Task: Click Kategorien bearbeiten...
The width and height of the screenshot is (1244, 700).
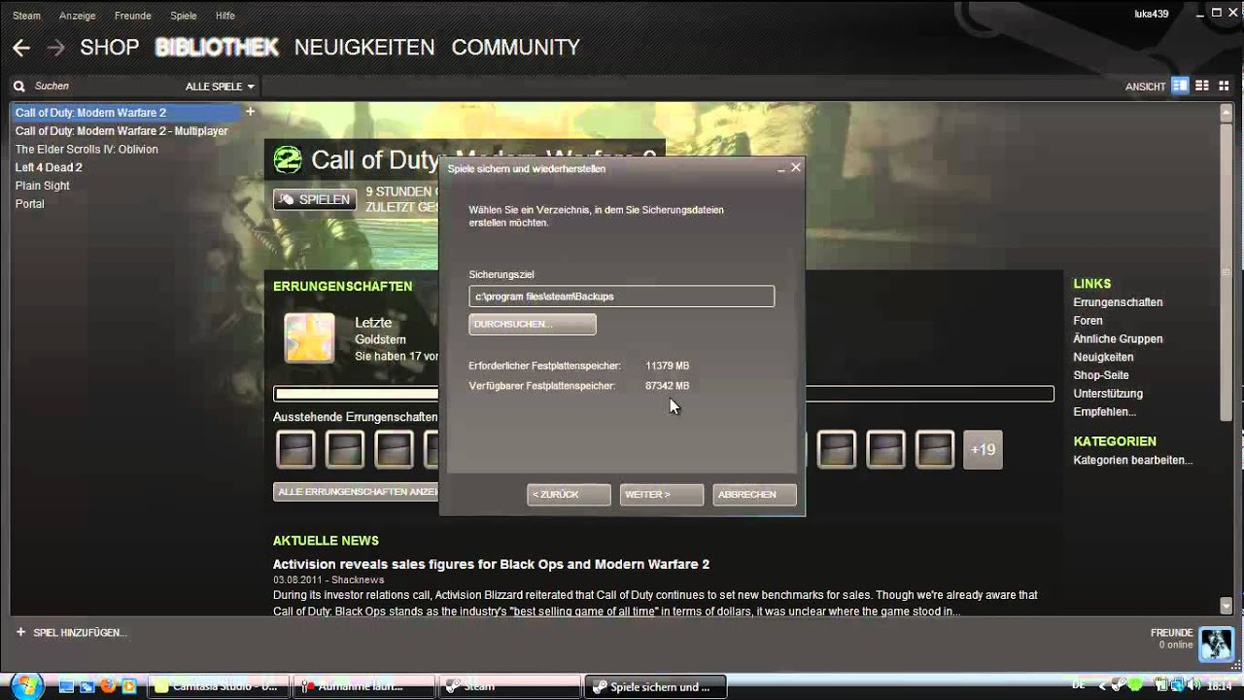Action: point(1132,460)
